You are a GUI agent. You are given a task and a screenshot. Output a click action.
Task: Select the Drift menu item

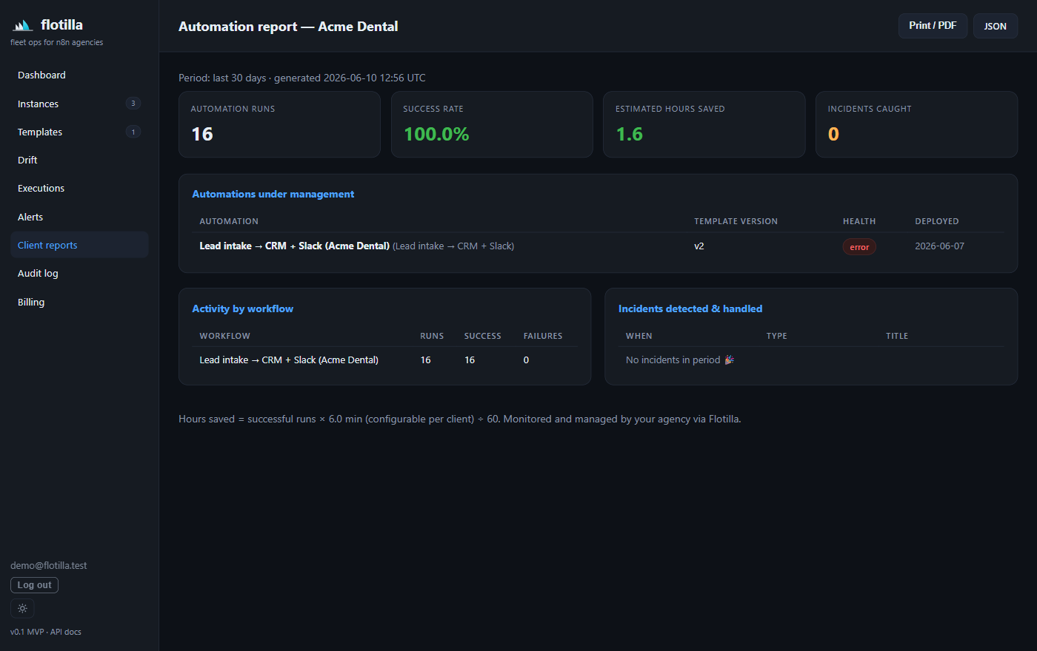tap(79, 160)
